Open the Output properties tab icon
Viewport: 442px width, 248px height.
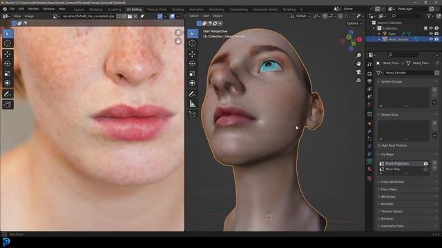tap(369, 81)
